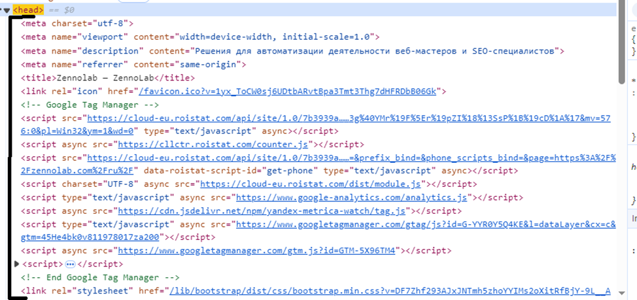
Task: Collapse the head element triangle
Action: [x=7, y=10]
